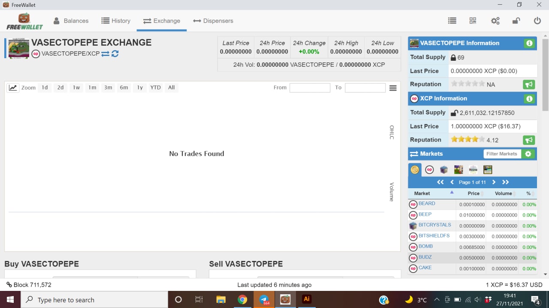Set chart zoom to 3m
549x308 pixels.
pyautogui.click(x=108, y=88)
